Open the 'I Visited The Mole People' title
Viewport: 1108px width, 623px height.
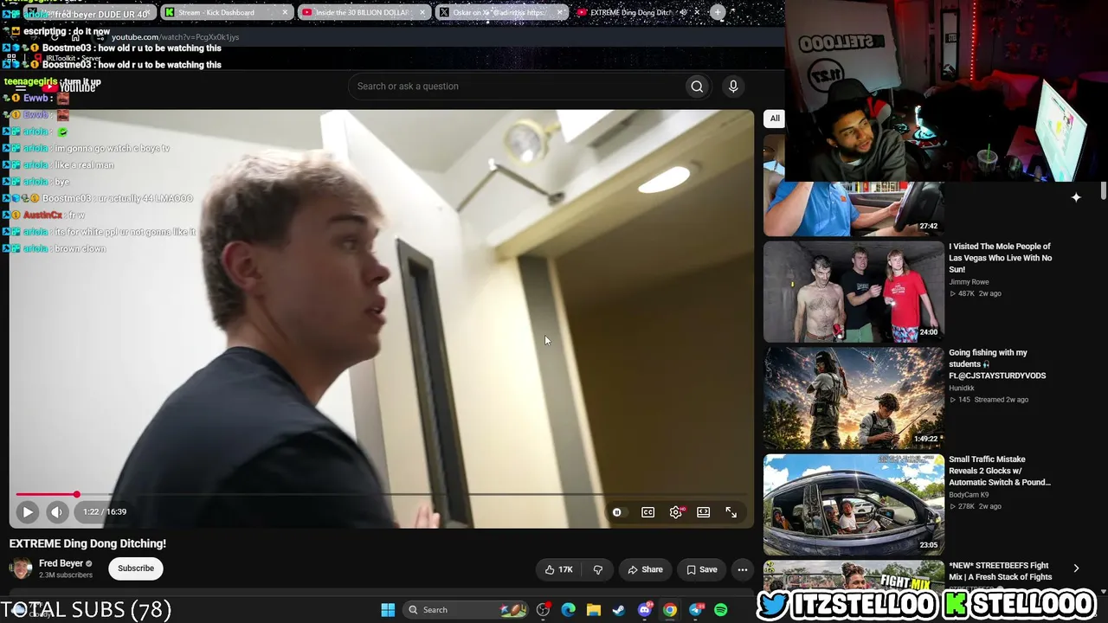(1001, 258)
